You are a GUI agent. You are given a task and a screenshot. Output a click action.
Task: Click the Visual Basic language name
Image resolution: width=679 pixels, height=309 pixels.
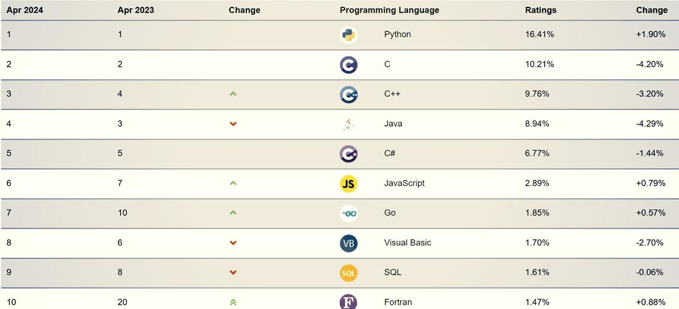tap(407, 242)
